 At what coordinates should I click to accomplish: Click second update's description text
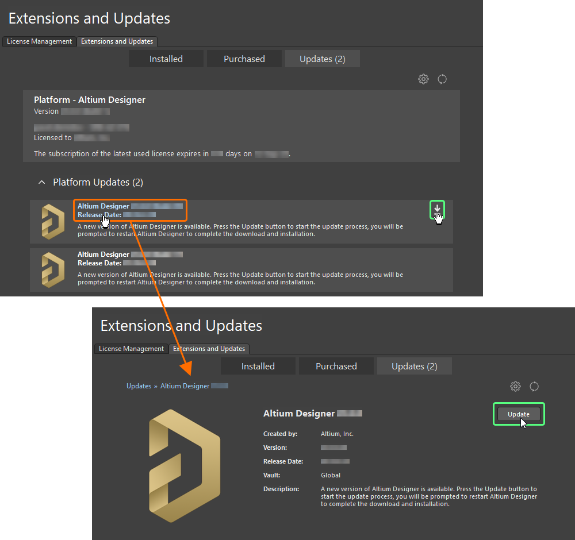pos(240,279)
